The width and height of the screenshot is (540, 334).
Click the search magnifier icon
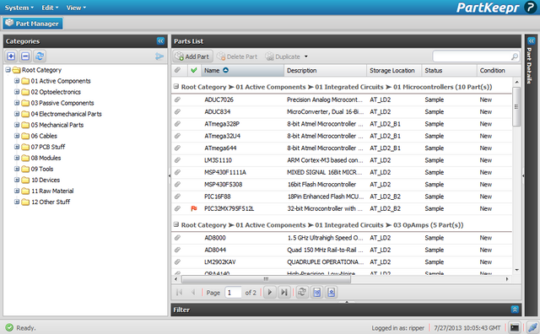tap(515, 57)
